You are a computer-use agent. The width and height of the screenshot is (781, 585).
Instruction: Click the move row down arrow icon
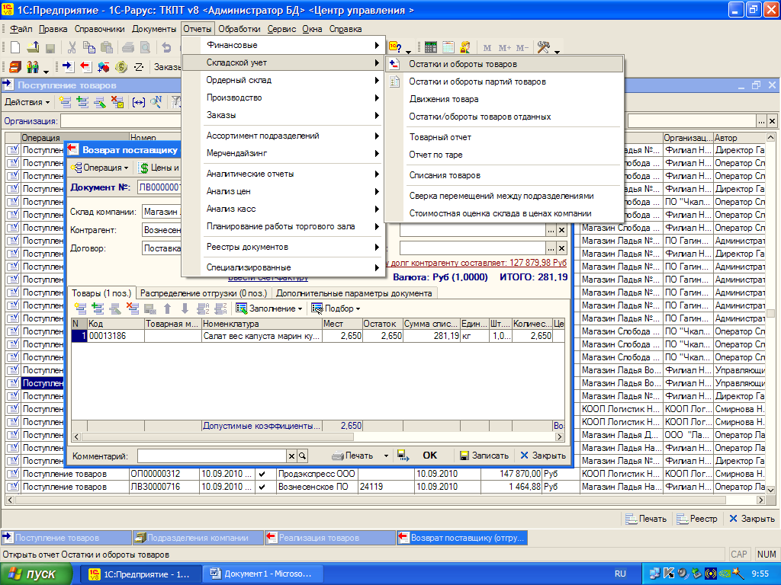[x=185, y=308]
